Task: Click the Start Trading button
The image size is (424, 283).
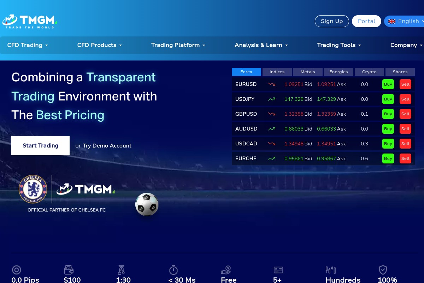Action: pyautogui.click(x=40, y=146)
